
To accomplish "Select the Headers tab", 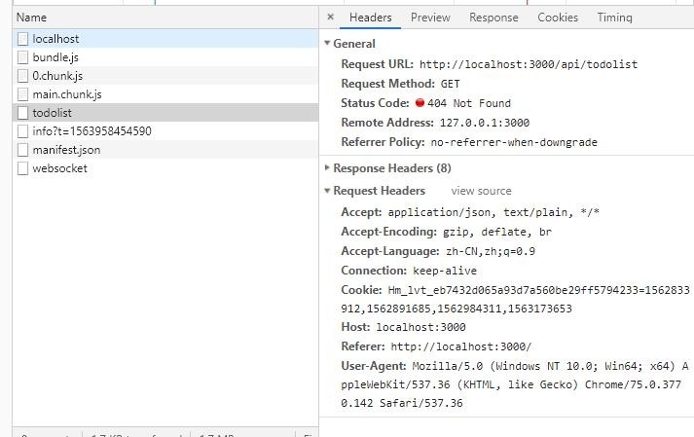I will click(370, 18).
